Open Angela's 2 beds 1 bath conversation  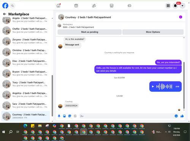click(26, 20)
